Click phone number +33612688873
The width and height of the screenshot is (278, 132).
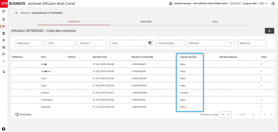(x=139, y=64)
